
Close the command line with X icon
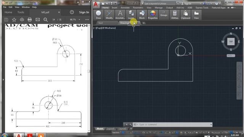coord(127,124)
